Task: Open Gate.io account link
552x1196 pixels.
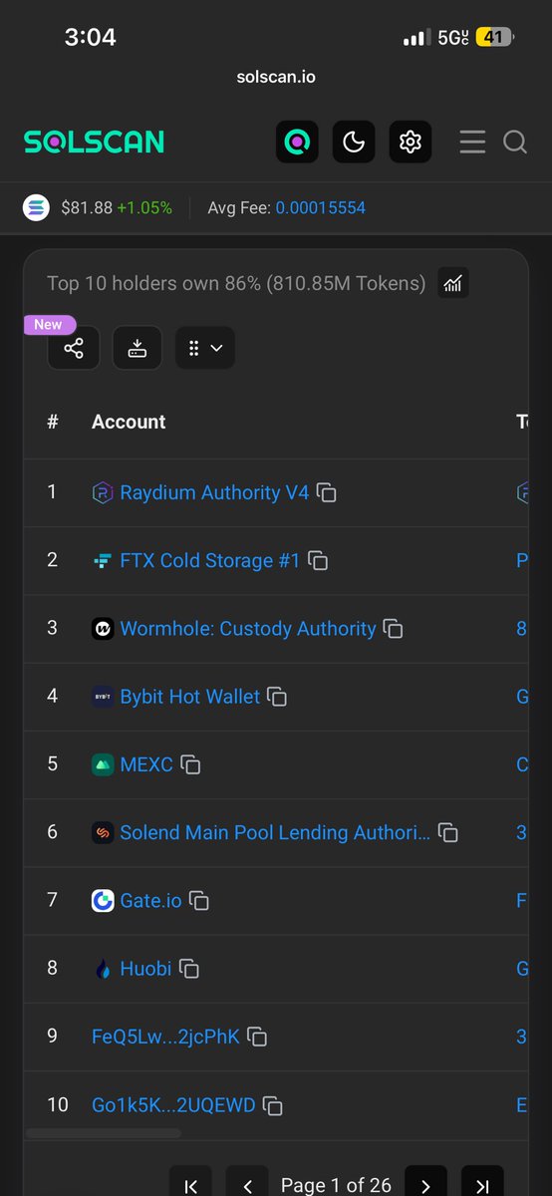Action: click(150, 900)
